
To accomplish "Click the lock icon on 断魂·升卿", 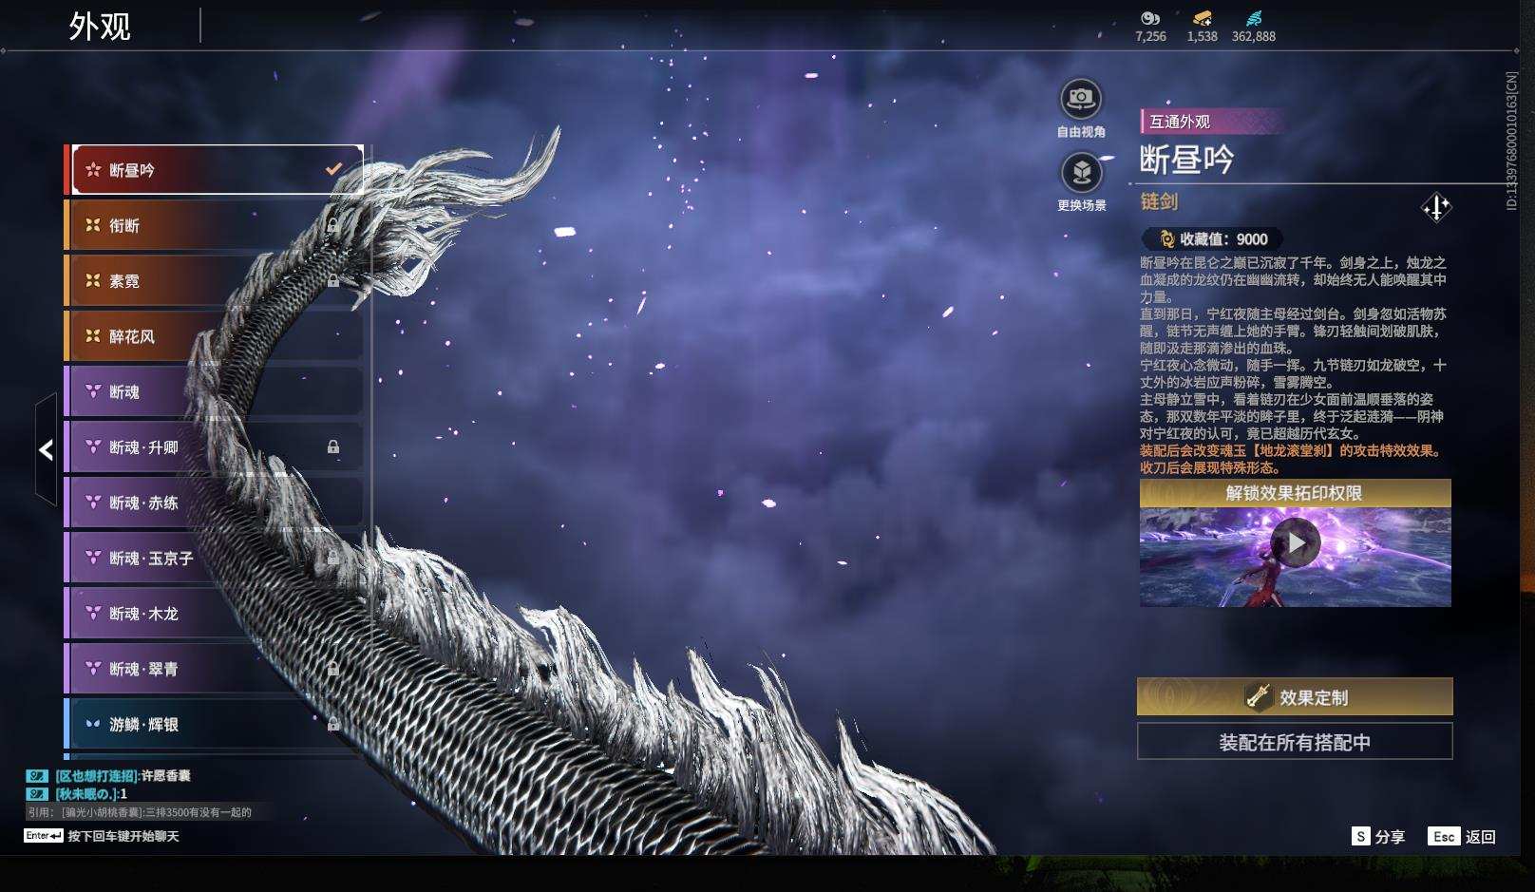I will pyautogui.click(x=334, y=447).
